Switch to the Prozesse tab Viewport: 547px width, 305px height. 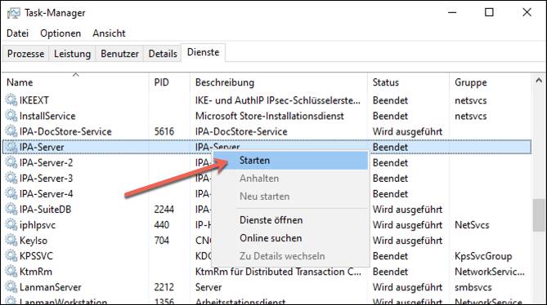point(26,54)
